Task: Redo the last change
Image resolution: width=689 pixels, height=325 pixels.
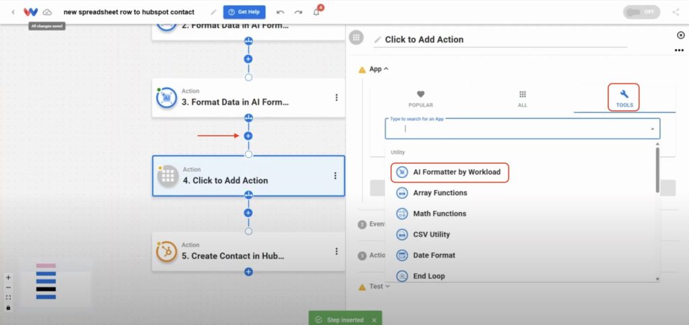Action: [298, 12]
